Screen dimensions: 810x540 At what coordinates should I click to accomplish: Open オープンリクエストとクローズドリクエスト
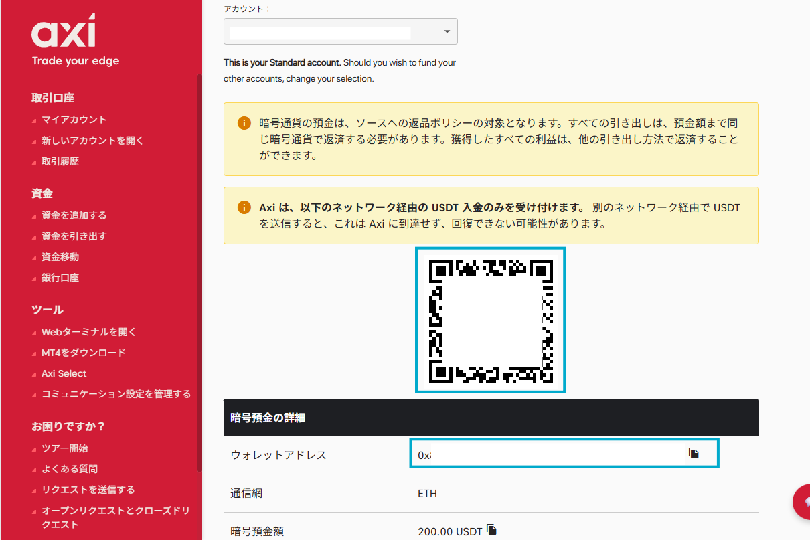pos(116,517)
